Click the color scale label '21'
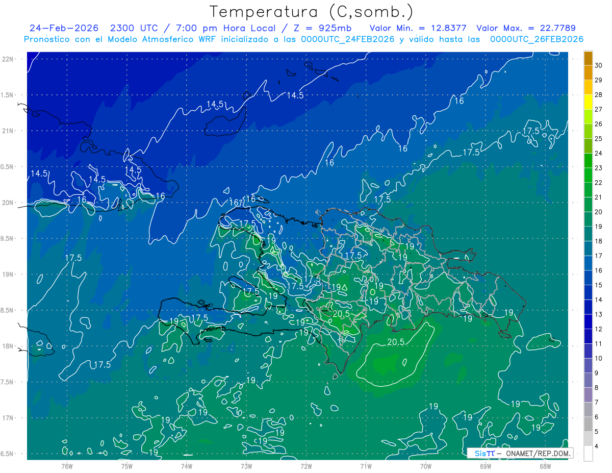Screen dimensions: 612x473 tap(599, 197)
